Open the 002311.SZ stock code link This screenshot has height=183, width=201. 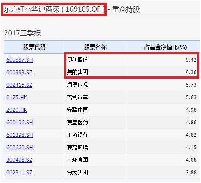coord(19,173)
